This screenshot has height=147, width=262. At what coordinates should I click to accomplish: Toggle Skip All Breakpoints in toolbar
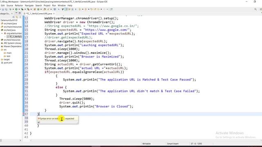[x=59, y=9]
